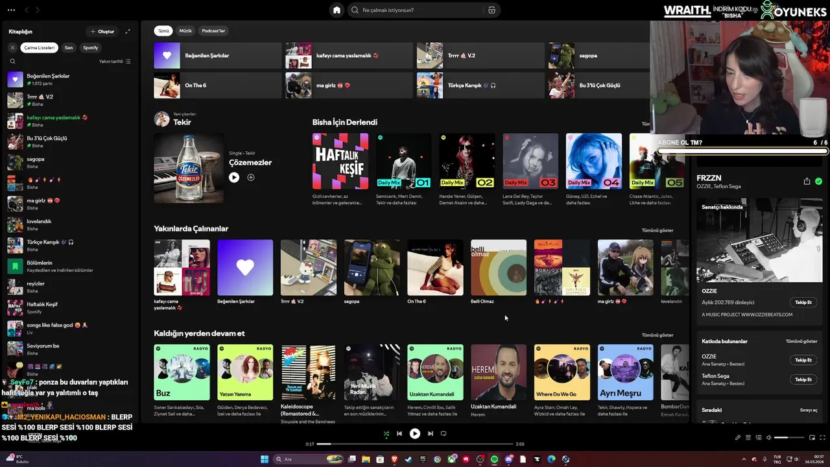Image resolution: width=830 pixels, height=467 pixels.
Task: Play the Çözemezler single by Tekir
Action: (234, 177)
